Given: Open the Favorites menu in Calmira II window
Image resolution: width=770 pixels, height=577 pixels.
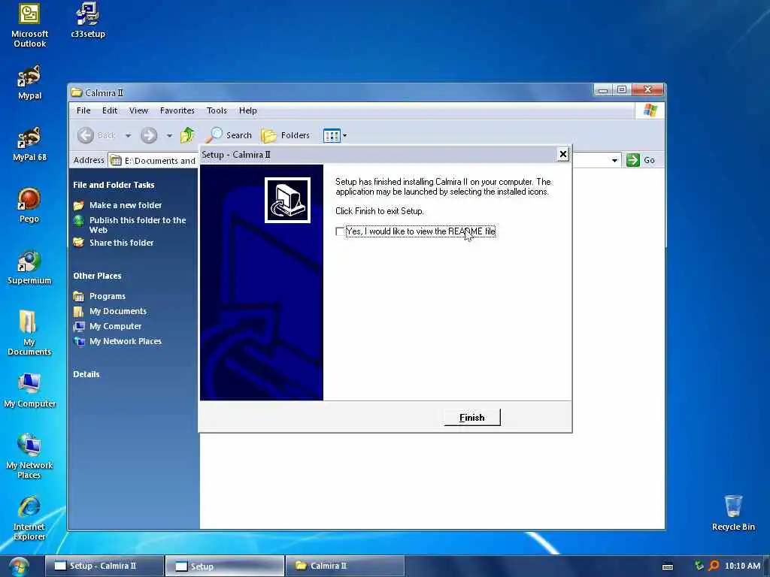Looking at the screenshot, I should 177,110.
